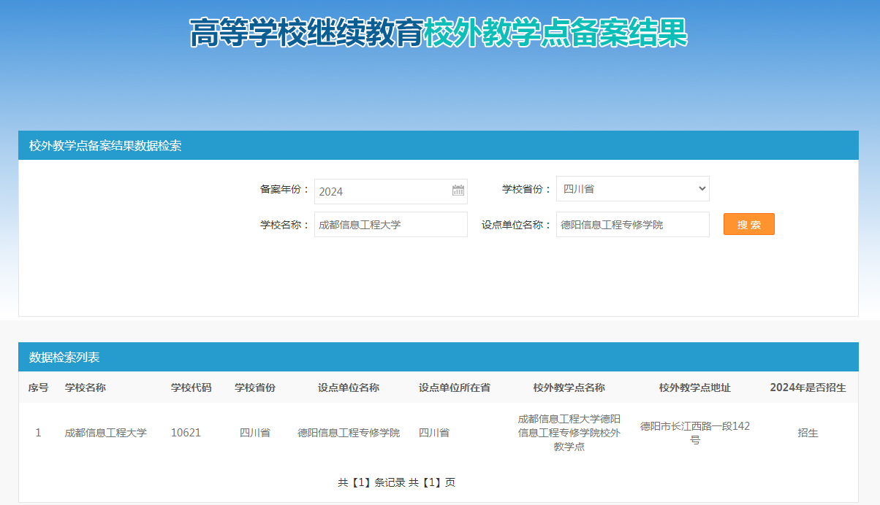880x505 pixels.
Task: Click the 数据检索列表 panel header
Action: [64, 357]
